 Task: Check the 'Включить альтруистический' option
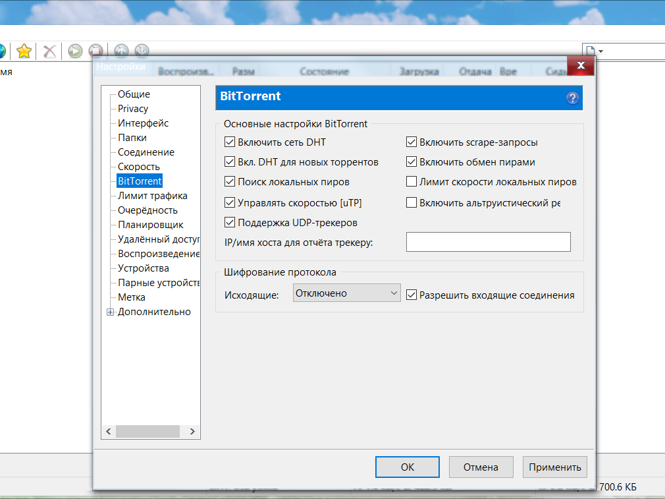point(412,202)
